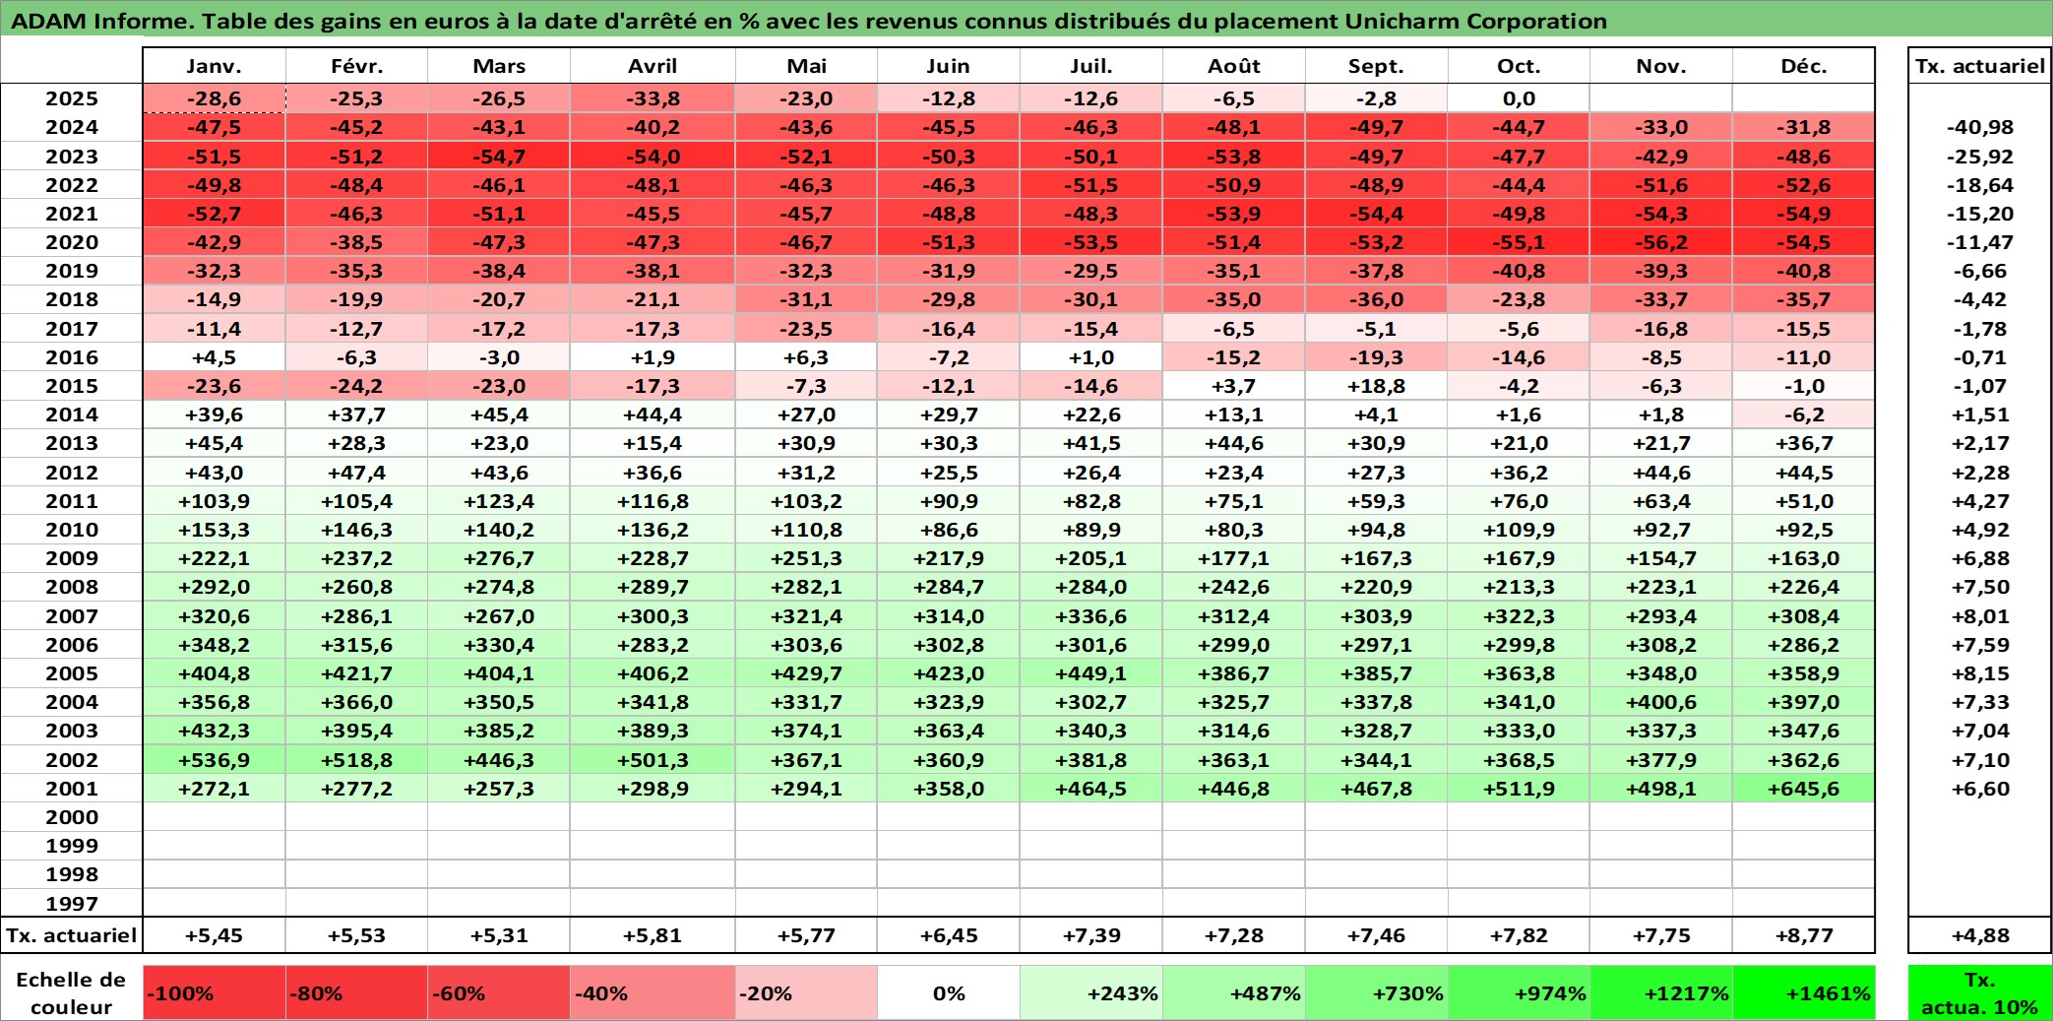Select the 2025 row label
The height and width of the screenshot is (1021, 2053).
coord(72,98)
